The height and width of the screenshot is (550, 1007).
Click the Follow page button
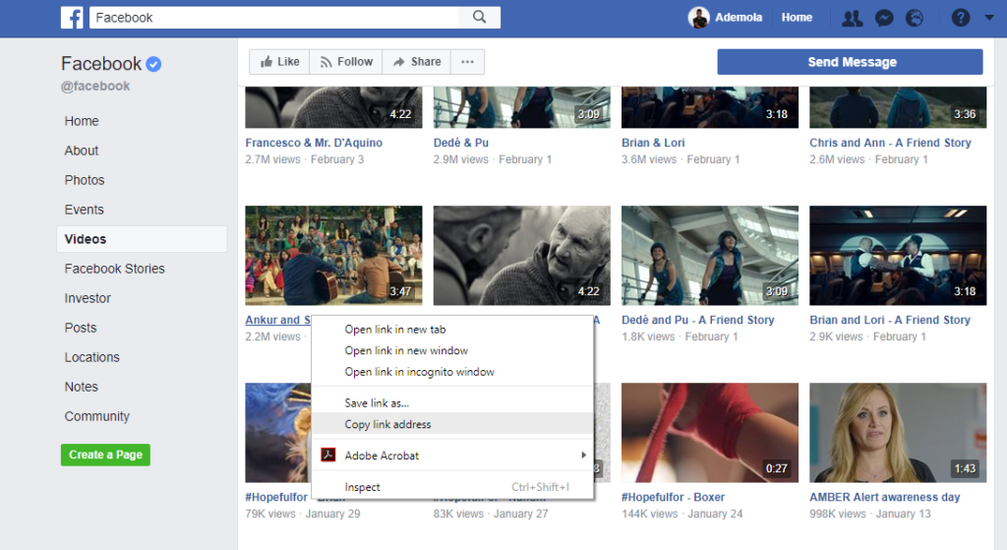346,62
